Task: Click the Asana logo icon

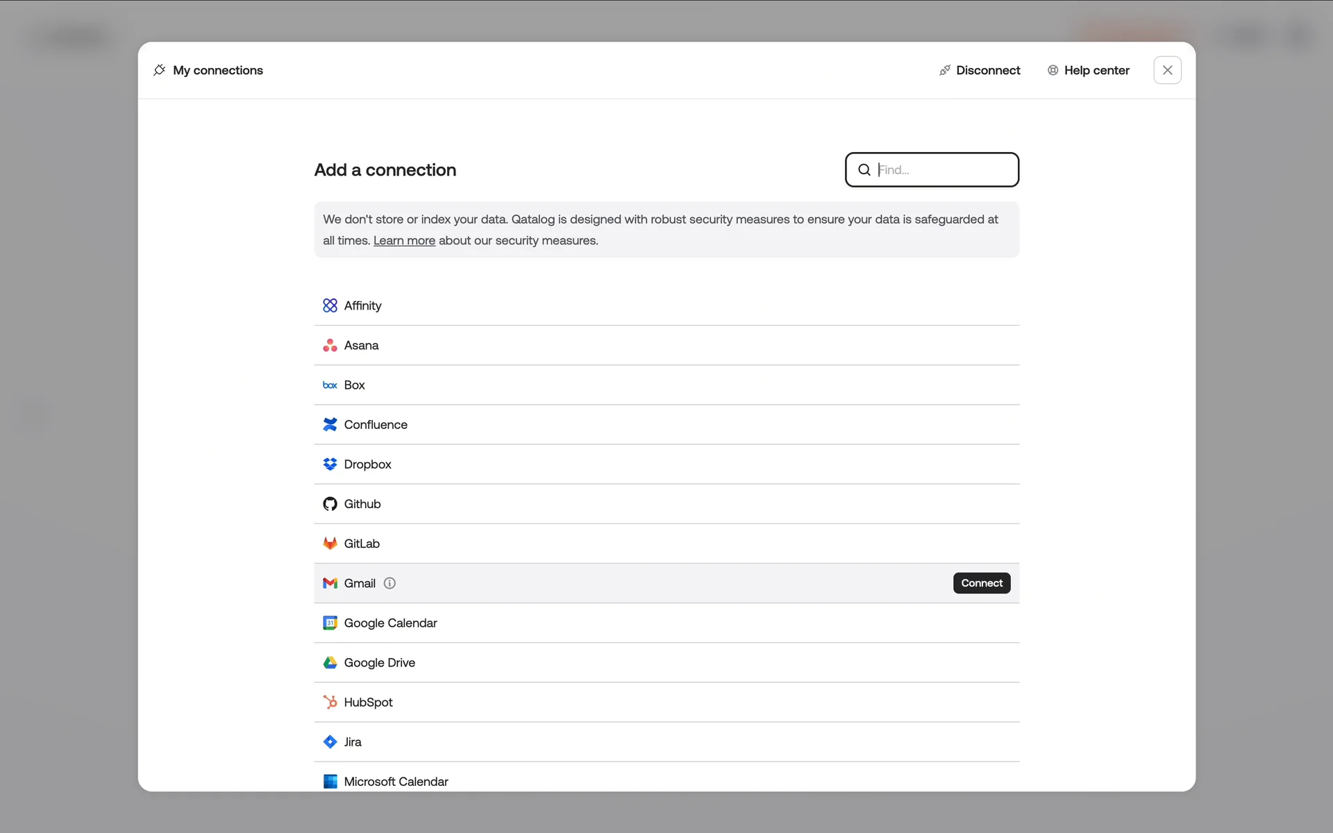Action: (x=330, y=345)
